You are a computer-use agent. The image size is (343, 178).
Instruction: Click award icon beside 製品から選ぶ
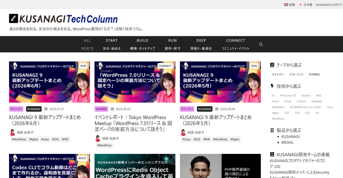[272, 130]
